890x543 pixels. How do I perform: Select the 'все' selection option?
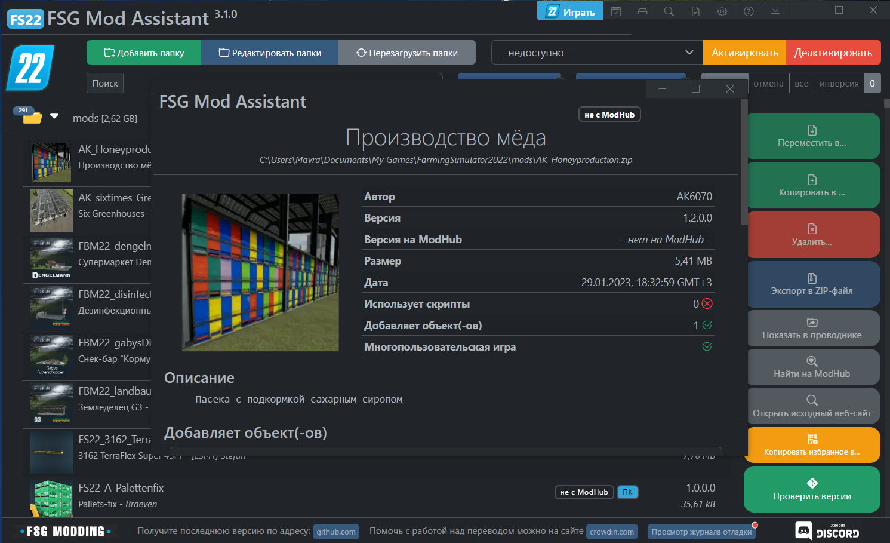(x=801, y=83)
